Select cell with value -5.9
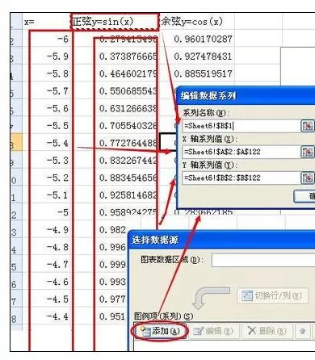315x360 pixels. (46, 57)
